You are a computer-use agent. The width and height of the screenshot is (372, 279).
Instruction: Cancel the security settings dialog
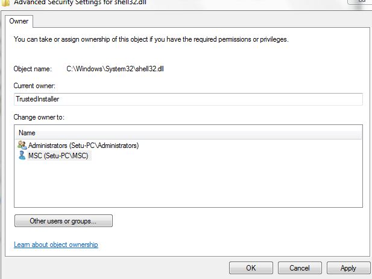(x=300, y=268)
